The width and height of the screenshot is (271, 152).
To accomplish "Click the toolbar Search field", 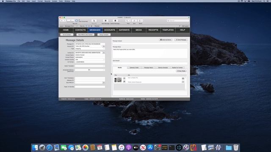I will click(x=178, y=21).
